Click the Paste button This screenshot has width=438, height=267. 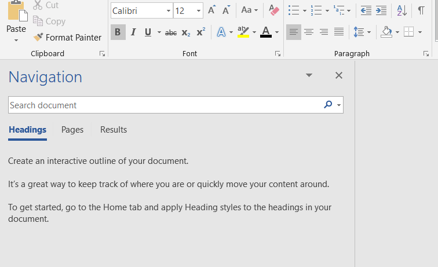(x=16, y=23)
